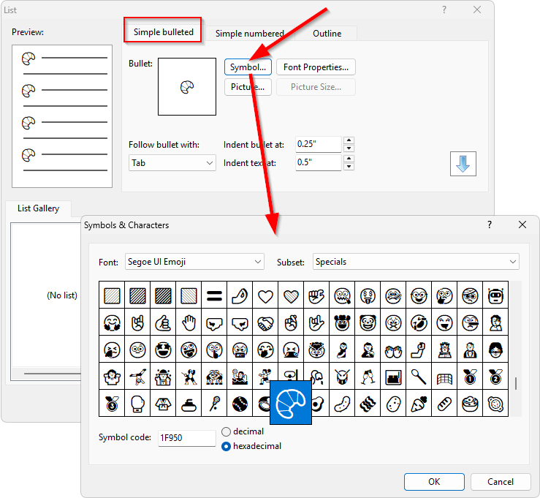The height and width of the screenshot is (498, 540).
Task: Click the Font Properties... button
Action: (x=316, y=67)
